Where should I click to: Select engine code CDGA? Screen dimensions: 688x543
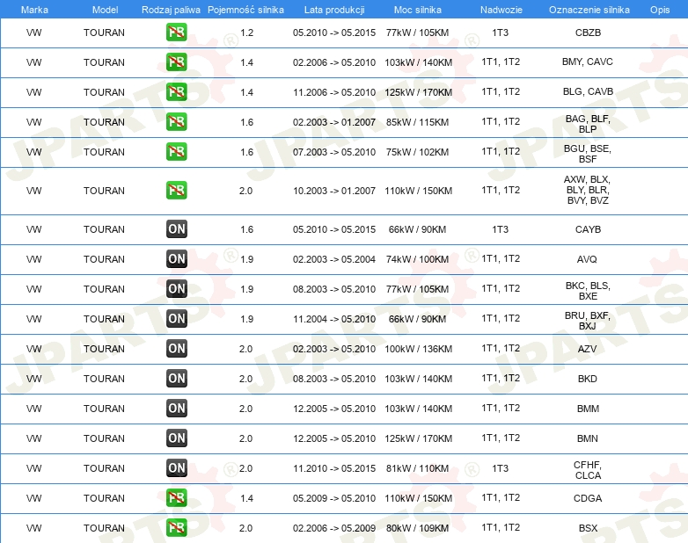click(x=588, y=498)
